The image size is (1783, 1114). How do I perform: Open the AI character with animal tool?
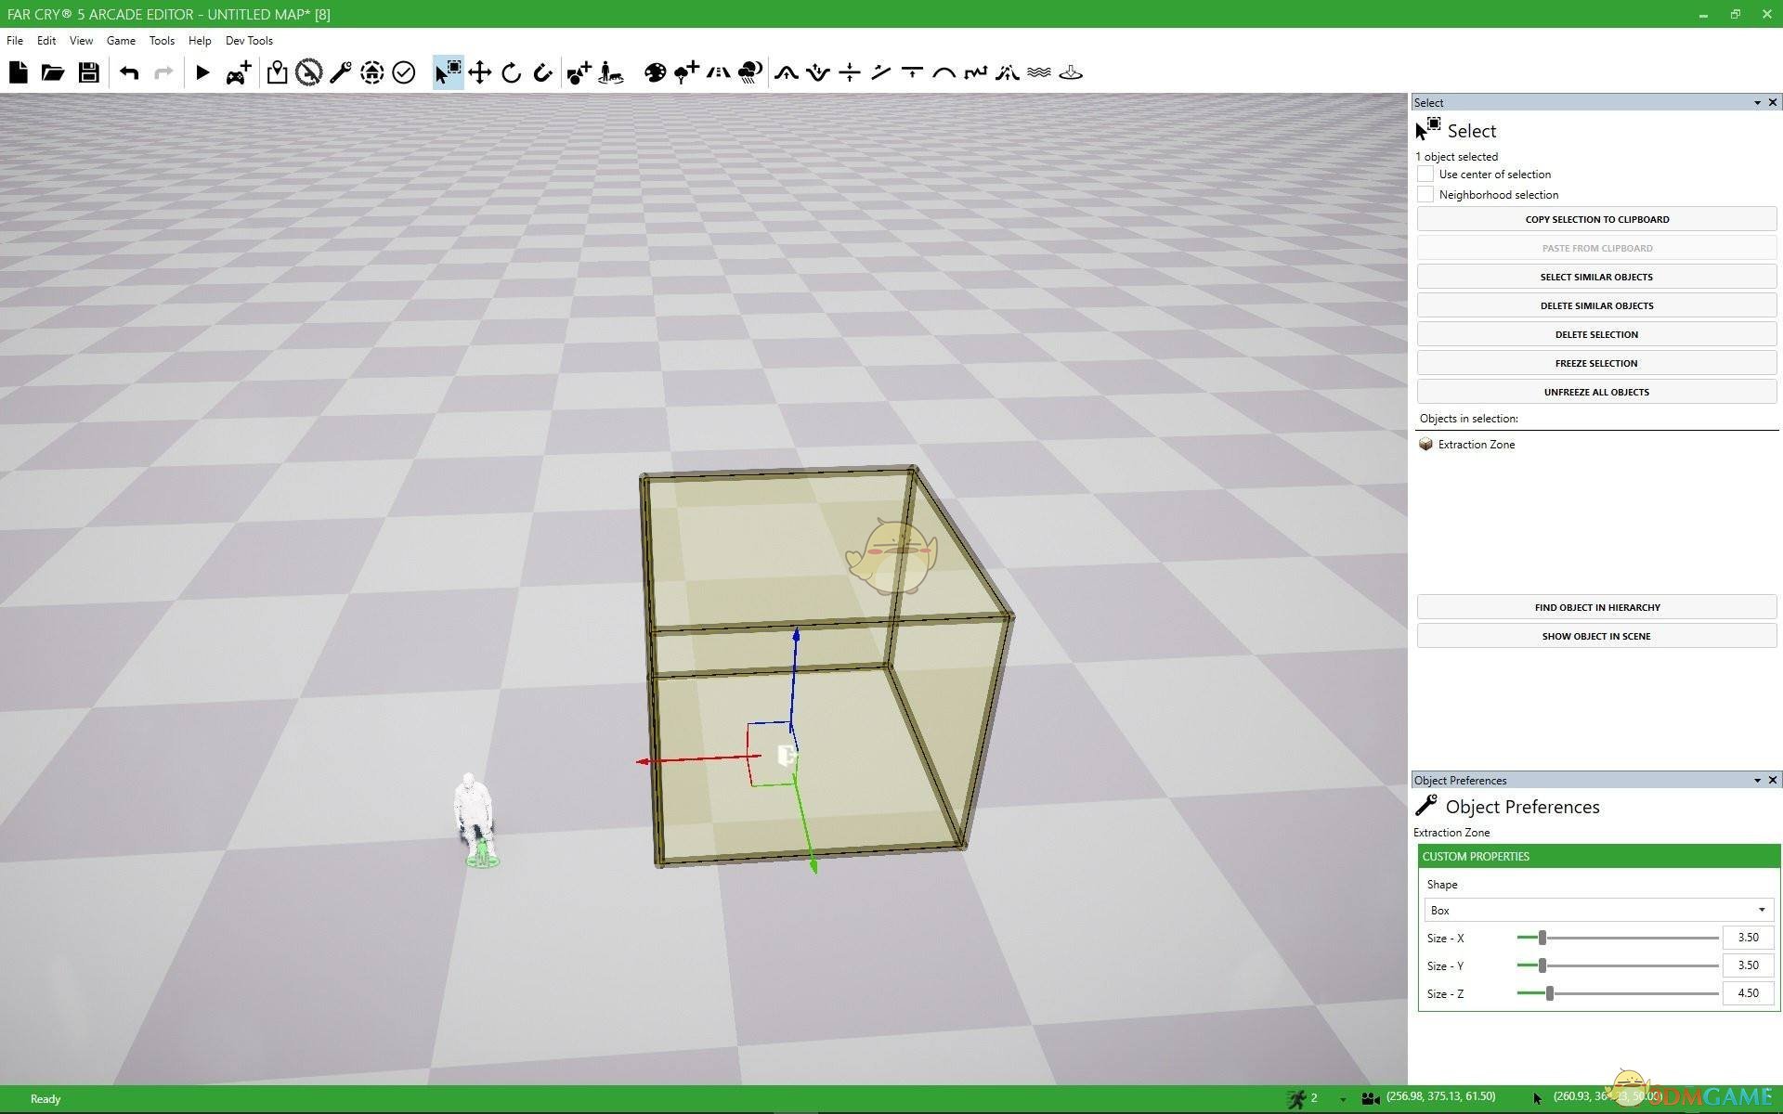tap(610, 72)
